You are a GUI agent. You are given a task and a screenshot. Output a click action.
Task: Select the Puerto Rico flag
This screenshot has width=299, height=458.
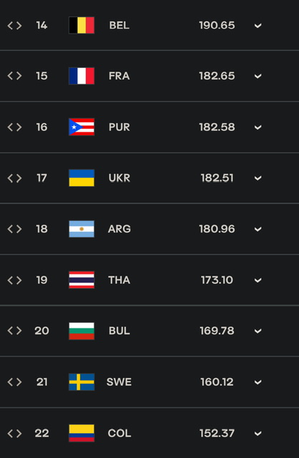(x=82, y=127)
